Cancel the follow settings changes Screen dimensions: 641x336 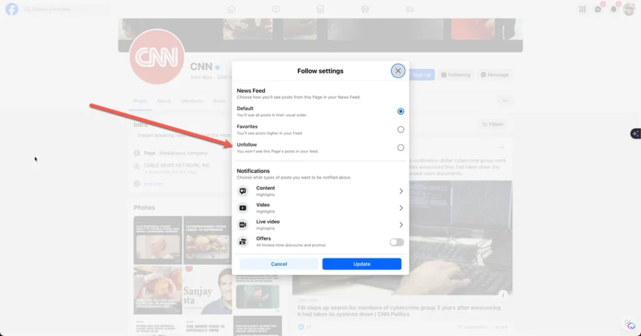pos(279,264)
